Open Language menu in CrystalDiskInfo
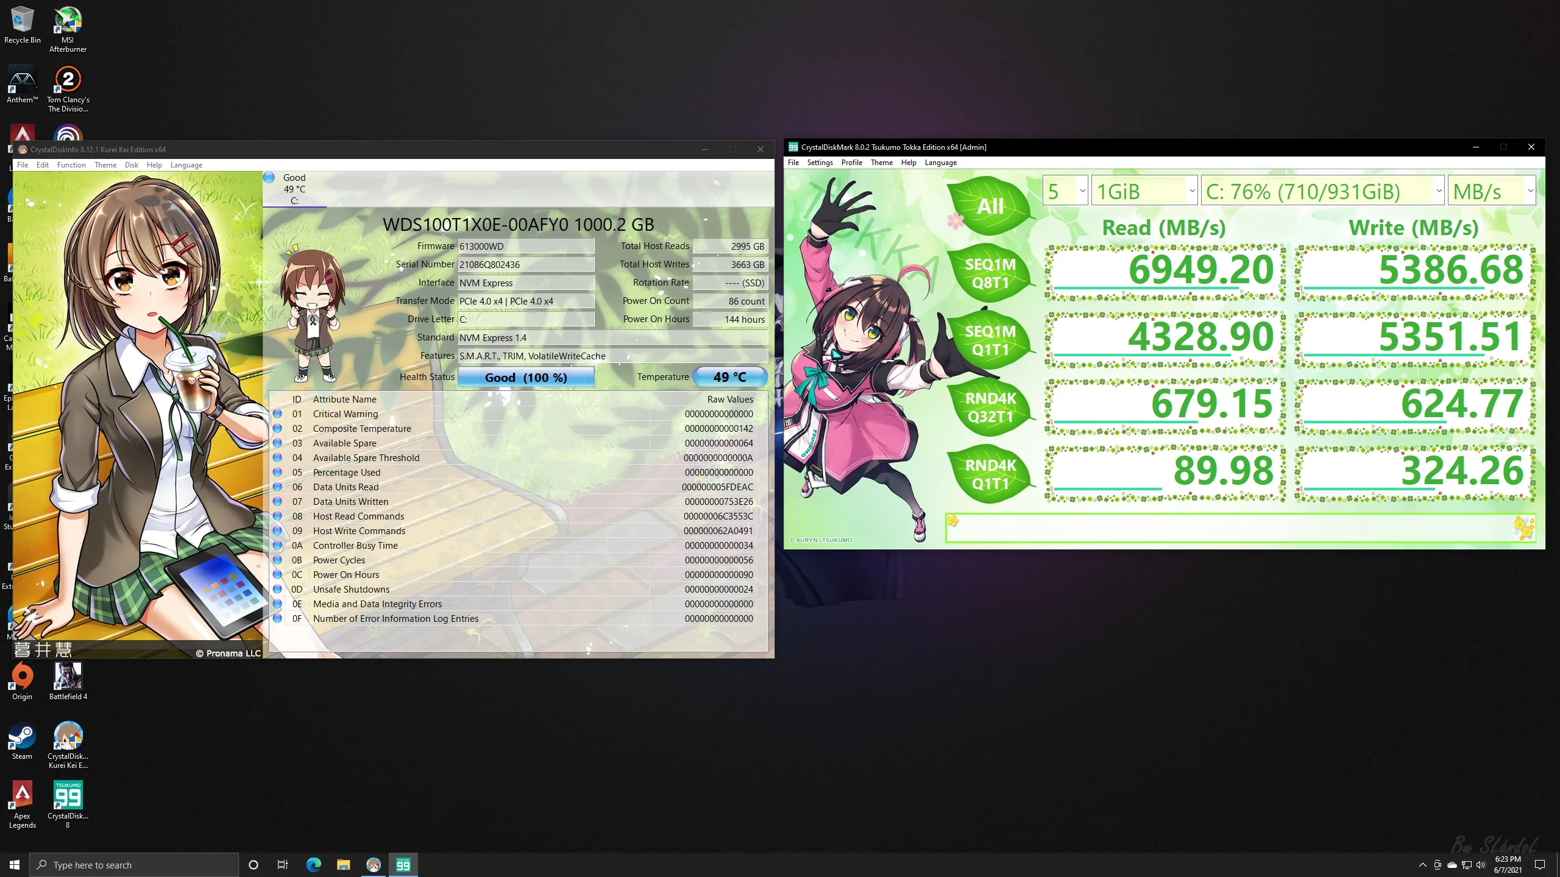This screenshot has width=1560, height=877. coord(186,165)
